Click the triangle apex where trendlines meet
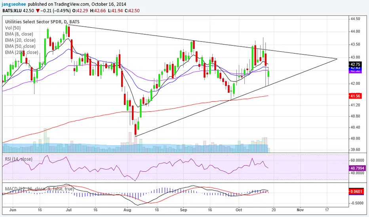369x217 pixels. [337, 59]
